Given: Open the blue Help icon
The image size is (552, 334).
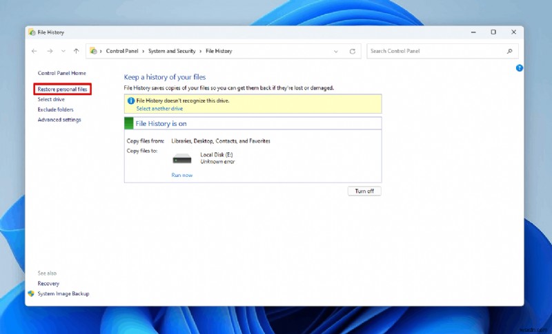Looking at the screenshot, I should pyautogui.click(x=520, y=67).
